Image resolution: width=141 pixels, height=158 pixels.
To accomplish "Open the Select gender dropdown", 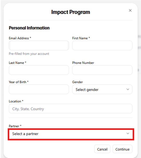I will (x=102, y=89).
